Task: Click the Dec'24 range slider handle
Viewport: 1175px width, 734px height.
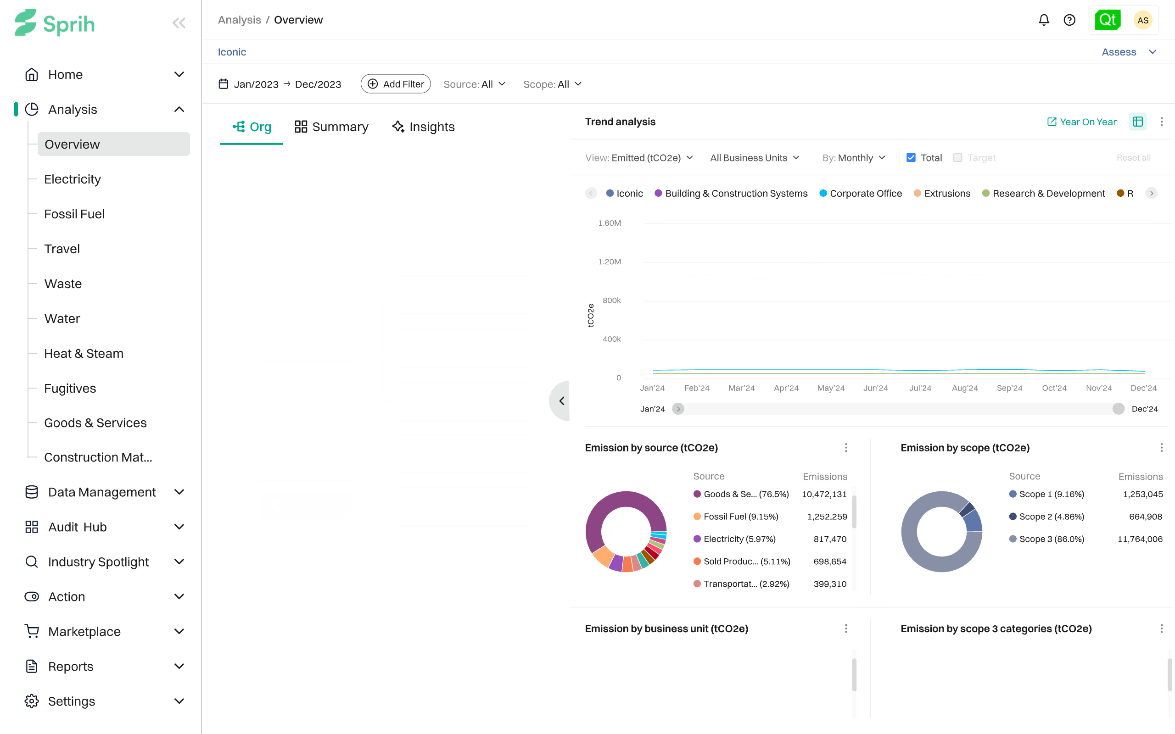Action: [x=1118, y=409]
